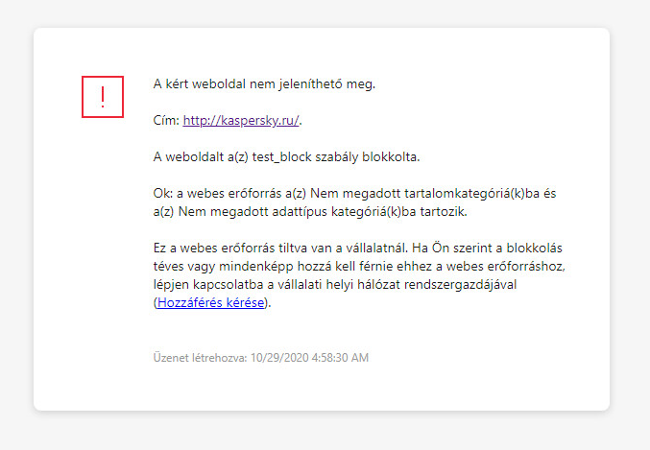Click the "Cím:" label

point(165,120)
